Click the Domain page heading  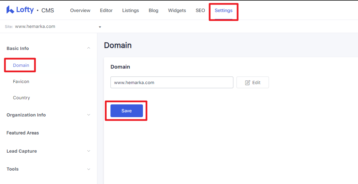(118, 45)
